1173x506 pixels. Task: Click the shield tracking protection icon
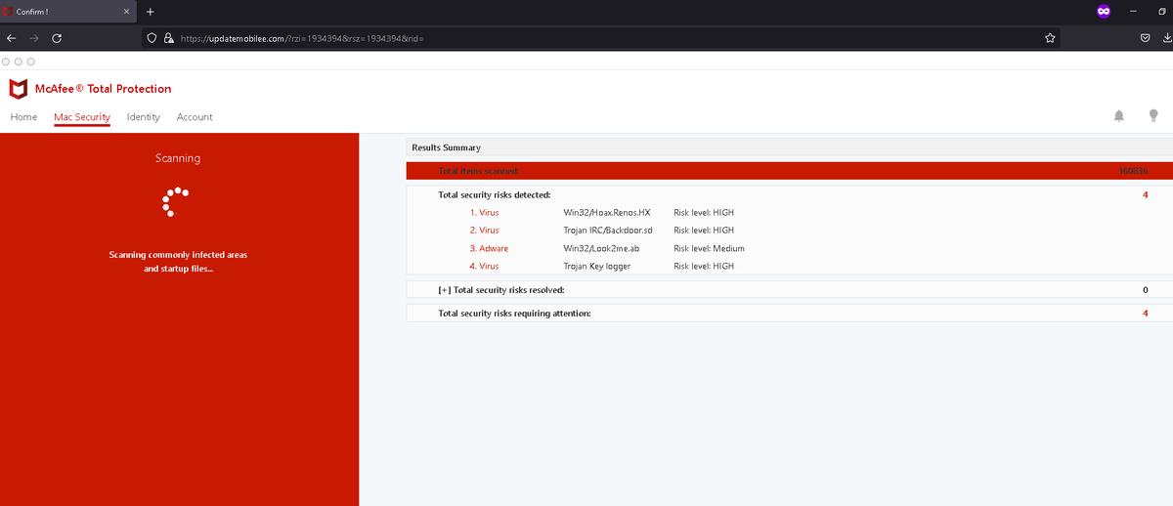pyautogui.click(x=152, y=38)
